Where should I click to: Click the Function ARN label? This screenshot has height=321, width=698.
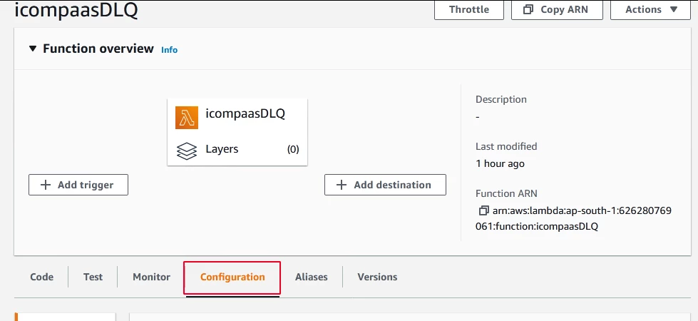[506, 193]
